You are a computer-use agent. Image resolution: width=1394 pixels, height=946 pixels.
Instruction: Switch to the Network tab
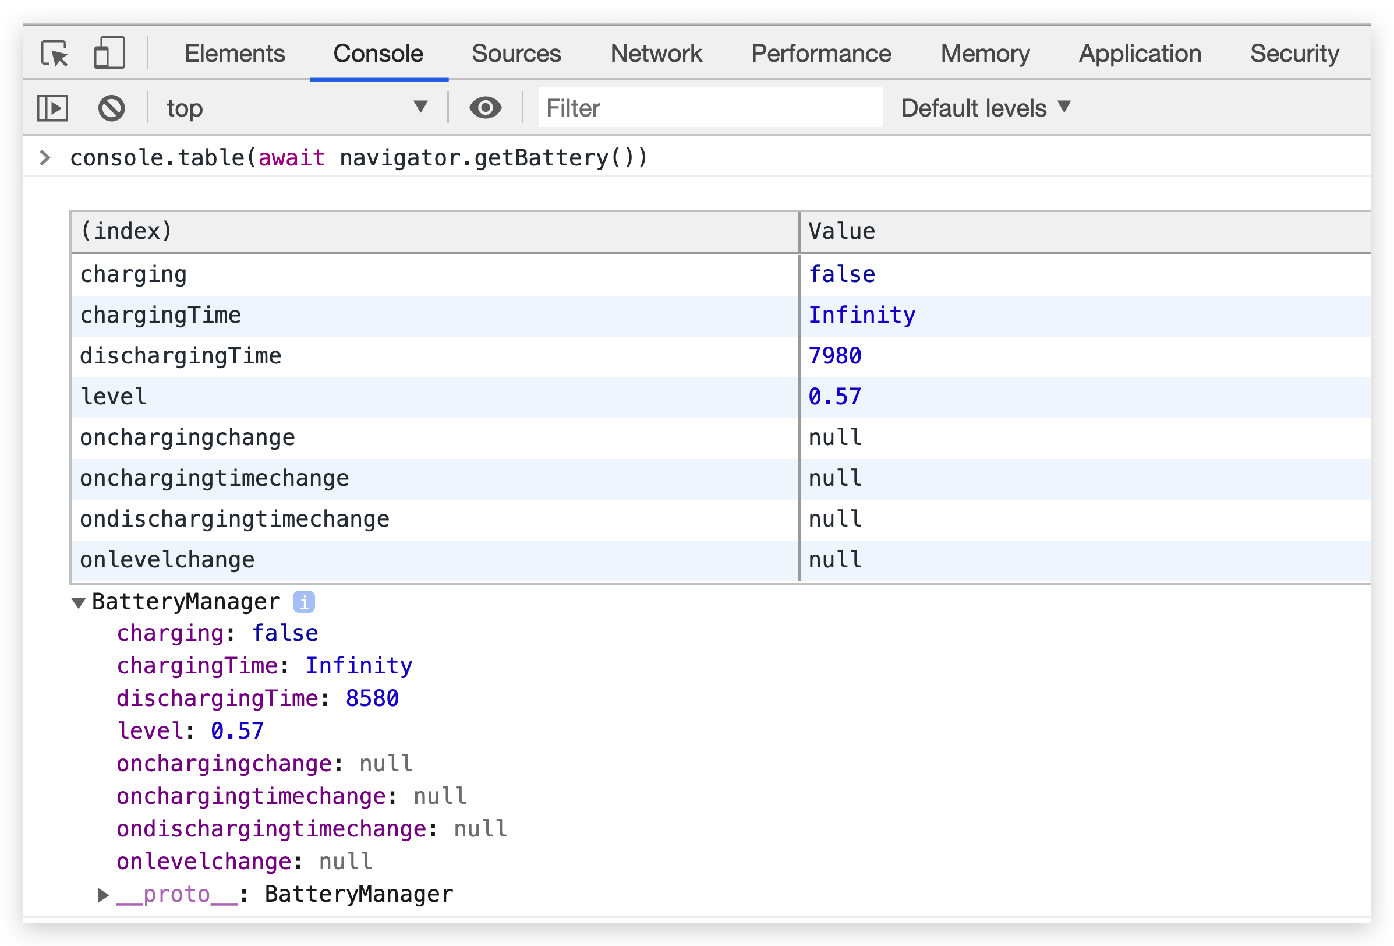pyautogui.click(x=656, y=54)
